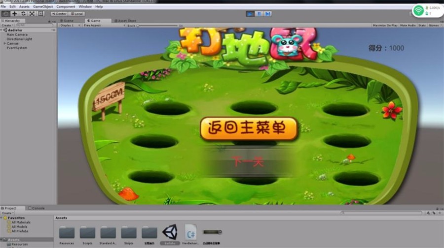444x248 pixels.
Task: Adjust the Game view Scale slider
Action: click(x=157, y=26)
